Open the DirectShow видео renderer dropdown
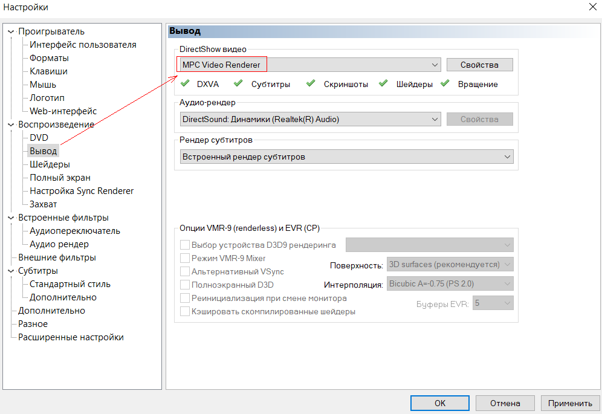 310,65
